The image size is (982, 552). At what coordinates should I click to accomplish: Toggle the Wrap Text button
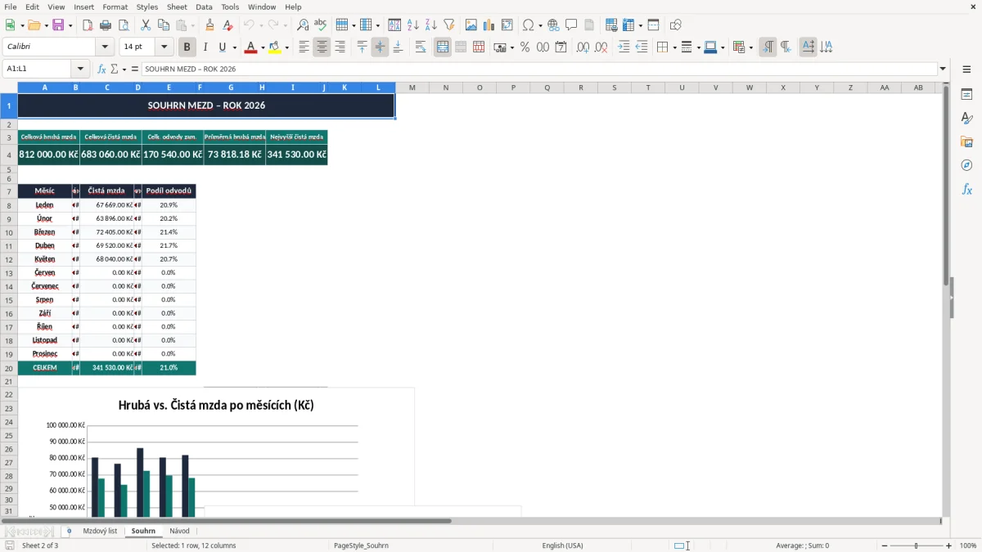click(420, 47)
